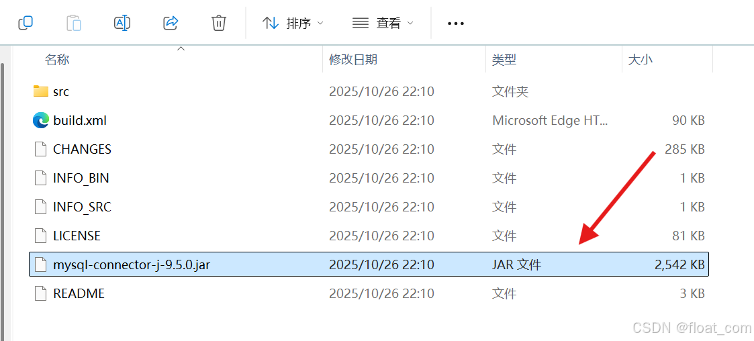Screen dimensions: 754x341
Task: Select the README file name
Action: 79,293
